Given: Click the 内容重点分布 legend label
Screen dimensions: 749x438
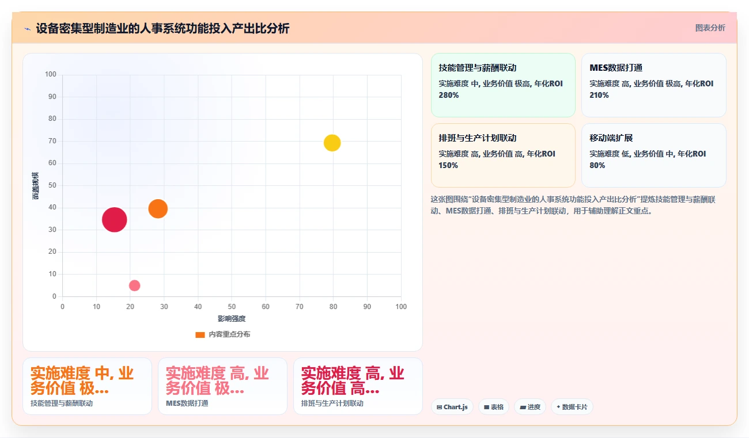Looking at the screenshot, I should click(x=229, y=334).
